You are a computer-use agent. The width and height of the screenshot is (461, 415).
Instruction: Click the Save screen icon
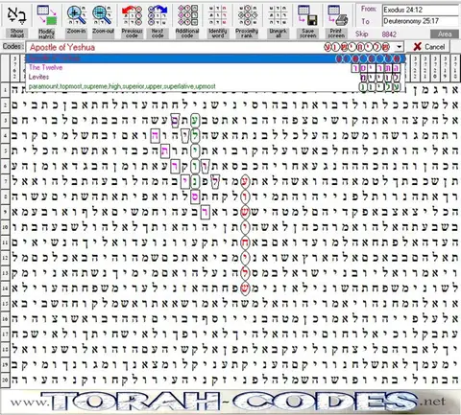[307, 15]
